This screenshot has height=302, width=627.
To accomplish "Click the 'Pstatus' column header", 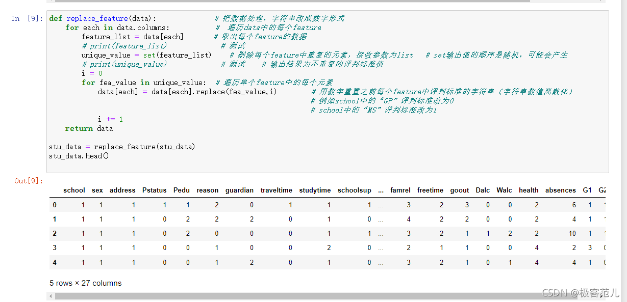I will point(155,190).
